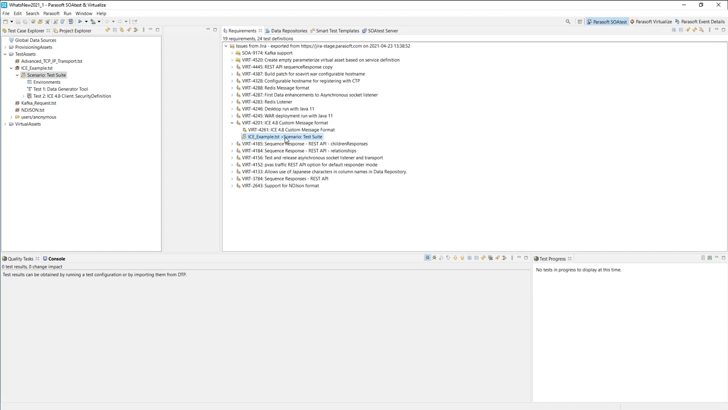
Task: Toggle the second bug filter icon in Quality Tasks
Action: 434,258
